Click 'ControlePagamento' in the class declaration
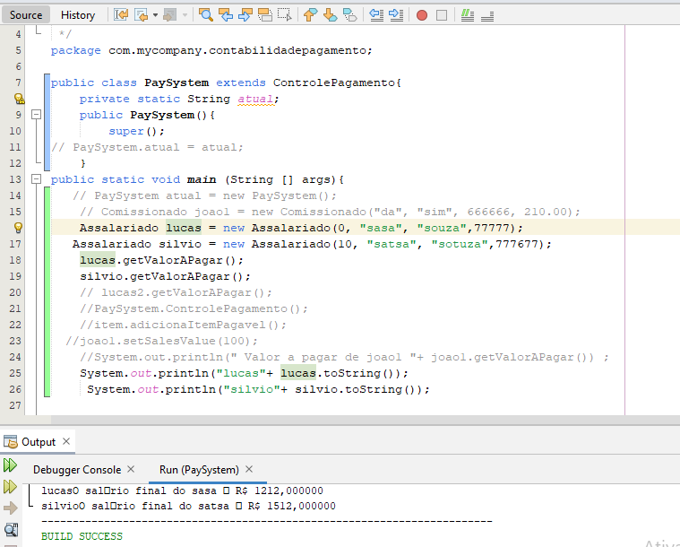 pyautogui.click(x=334, y=82)
